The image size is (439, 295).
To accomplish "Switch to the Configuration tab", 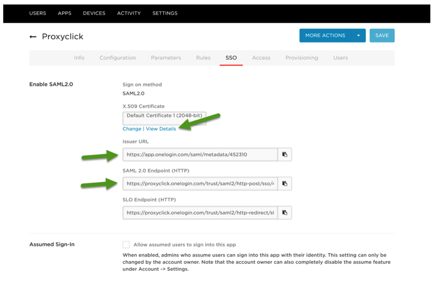I will [x=118, y=58].
